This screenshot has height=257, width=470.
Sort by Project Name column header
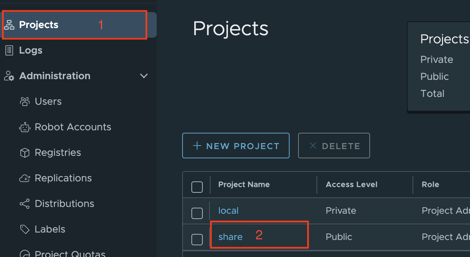click(x=244, y=185)
